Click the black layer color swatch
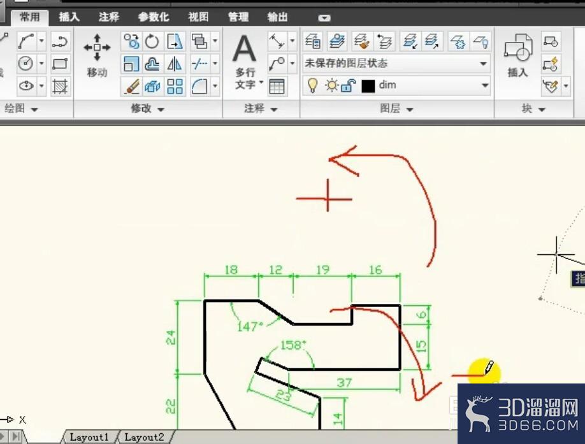 pos(368,86)
